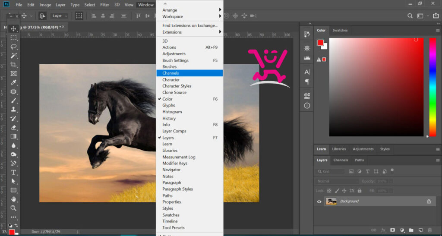Screen dimensions: 442x236
Task: Open the Layer auto-select dropdown
Action: click(x=59, y=16)
